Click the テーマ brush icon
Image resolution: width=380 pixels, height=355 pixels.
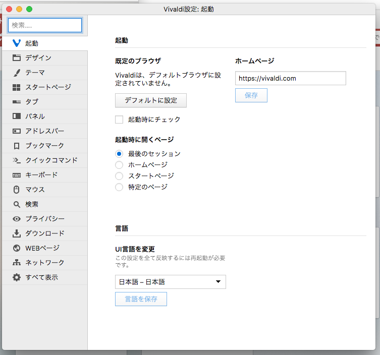(17, 73)
